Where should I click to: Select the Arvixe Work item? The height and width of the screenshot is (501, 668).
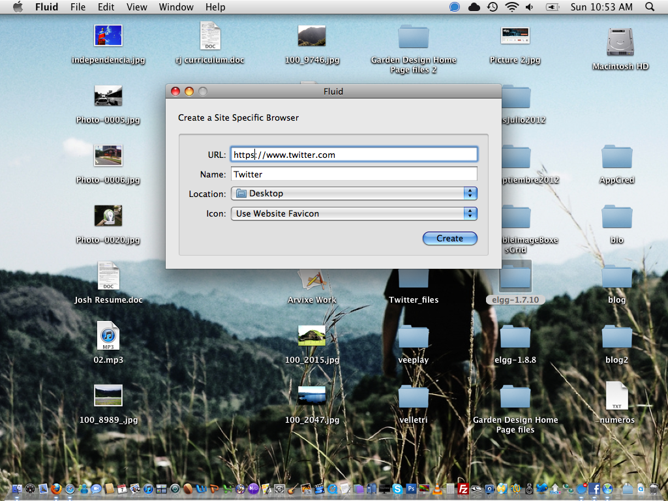pyautogui.click(x=312, y=281)
